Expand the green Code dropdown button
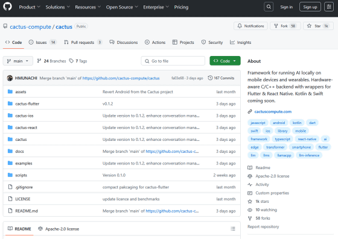Viewport: 338px width, 239px height. pos(225,61)
